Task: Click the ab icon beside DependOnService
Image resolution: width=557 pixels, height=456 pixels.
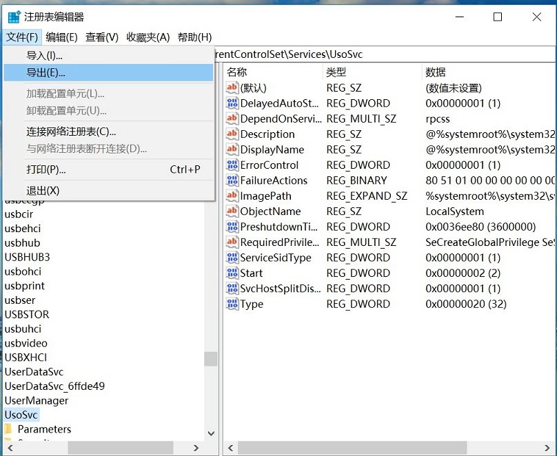Action: click(233, 118)
